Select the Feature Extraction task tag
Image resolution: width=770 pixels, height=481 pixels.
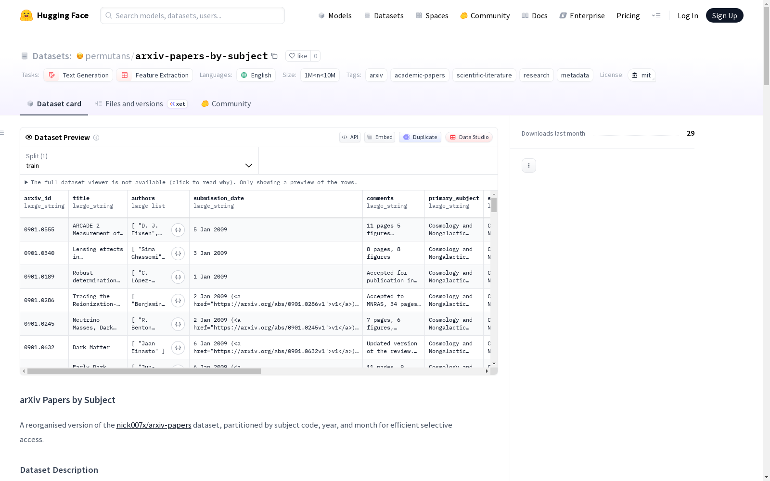coord(154,75)
